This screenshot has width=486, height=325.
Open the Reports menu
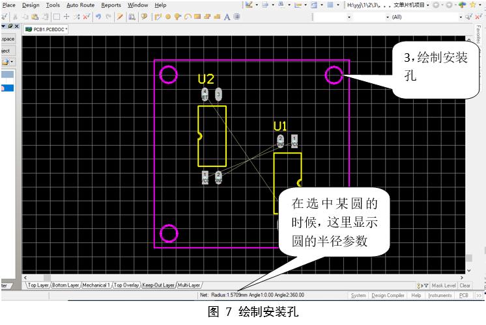[x=111, y=5]
